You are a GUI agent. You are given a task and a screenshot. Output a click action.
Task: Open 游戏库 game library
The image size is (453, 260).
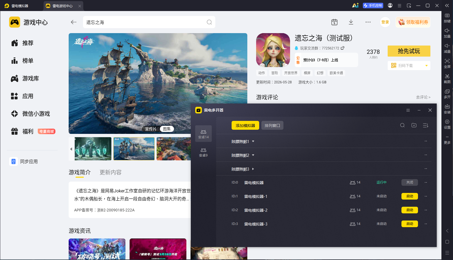pos(25,78)
